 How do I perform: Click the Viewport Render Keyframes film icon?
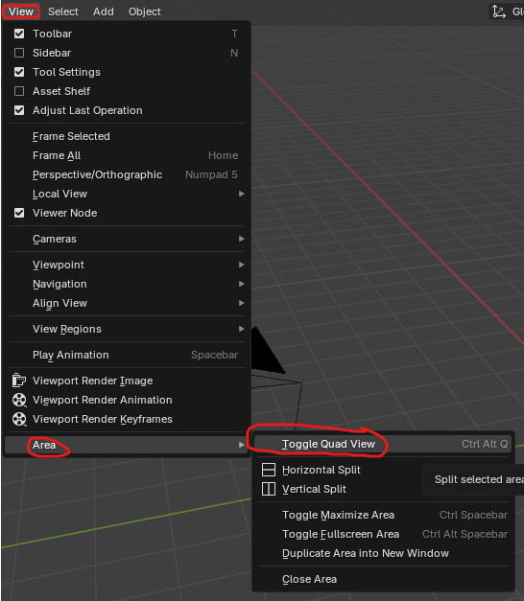(19, 419)
